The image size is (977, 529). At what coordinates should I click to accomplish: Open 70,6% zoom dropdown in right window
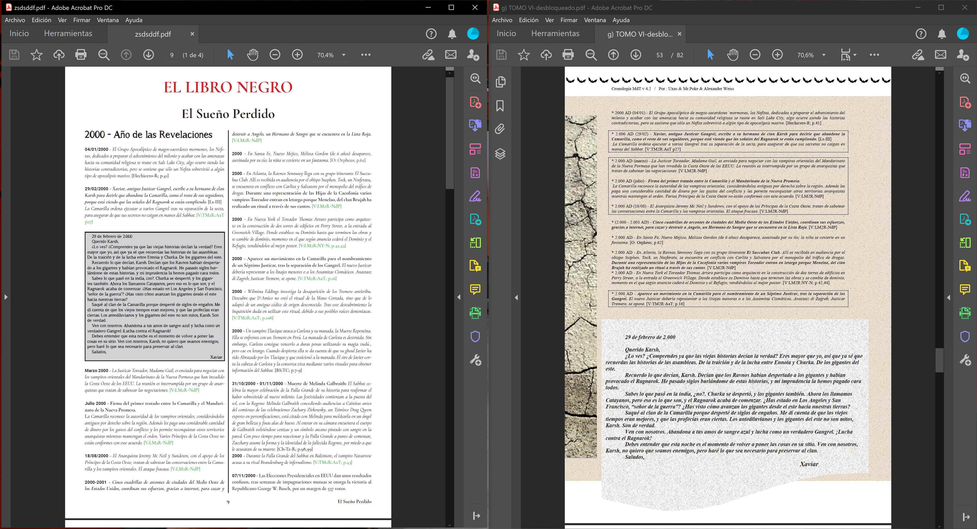pyautogui.click(x=824, y=55)
